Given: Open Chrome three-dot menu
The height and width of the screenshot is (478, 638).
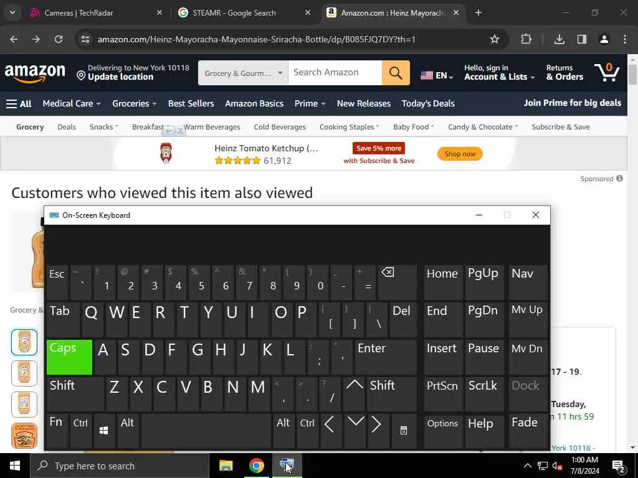Looking at the screenshot, I should (624, 39).
